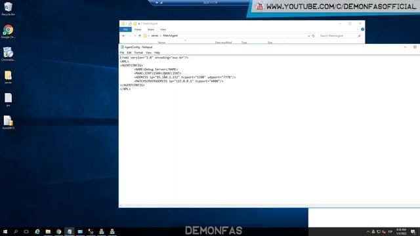The image size is (420, 236).
Task: Click the MATCHSERVERADDRESS line in Notepad
Action: (178, 81)
